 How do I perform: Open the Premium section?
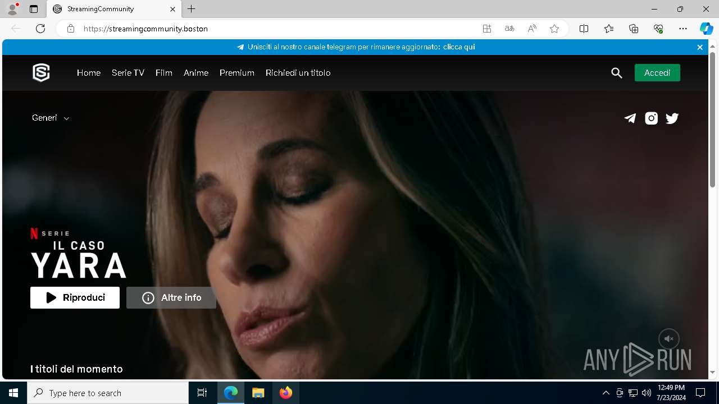[x=237, y=73]
